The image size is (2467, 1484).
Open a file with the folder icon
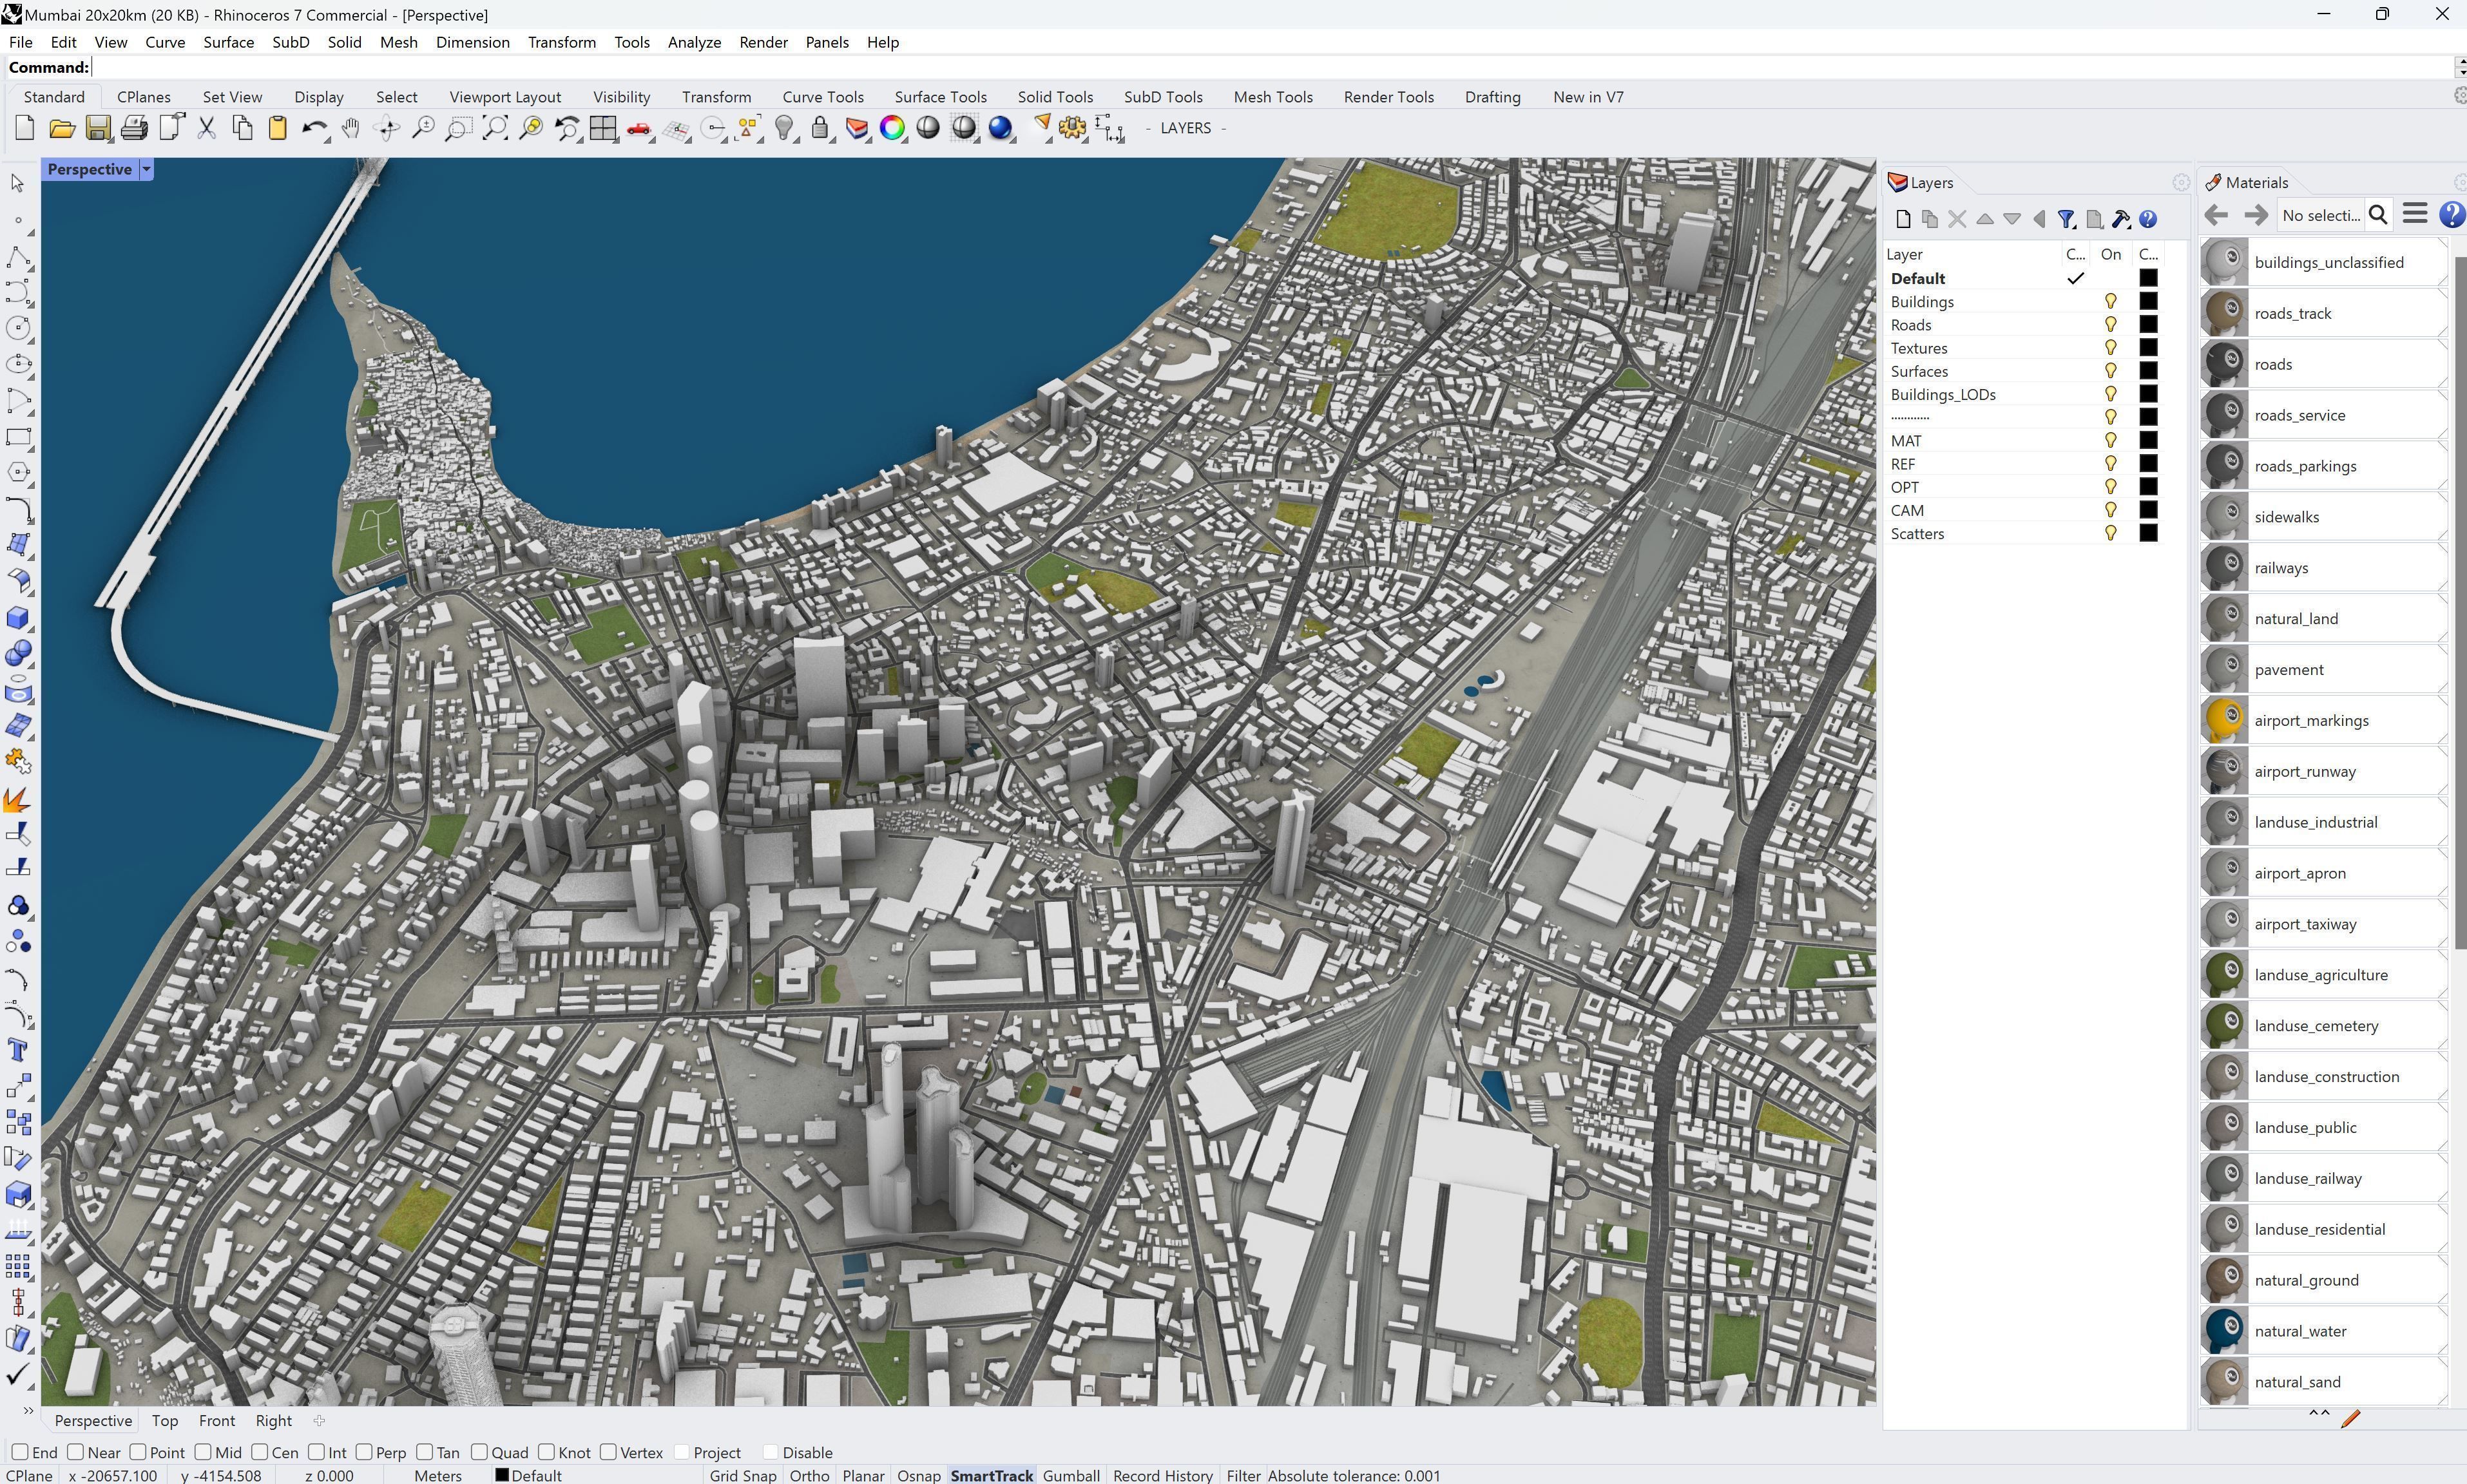62,128
